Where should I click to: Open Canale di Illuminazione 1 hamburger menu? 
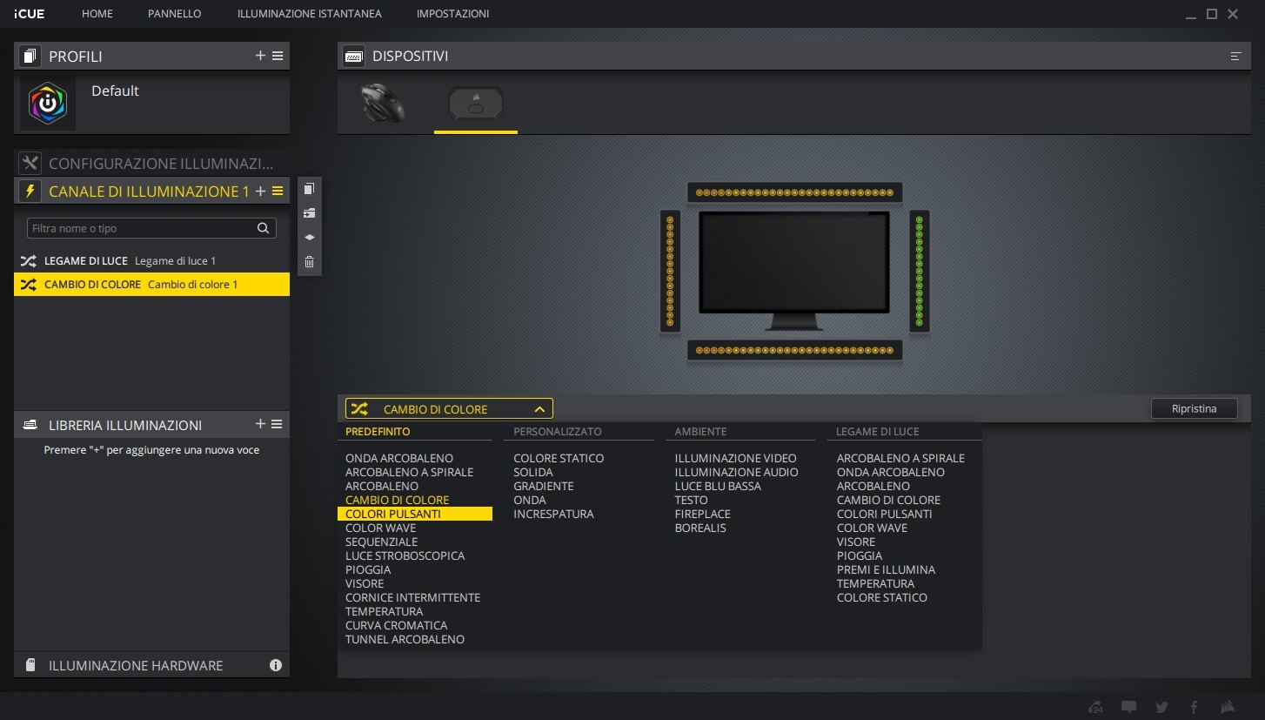278,191
